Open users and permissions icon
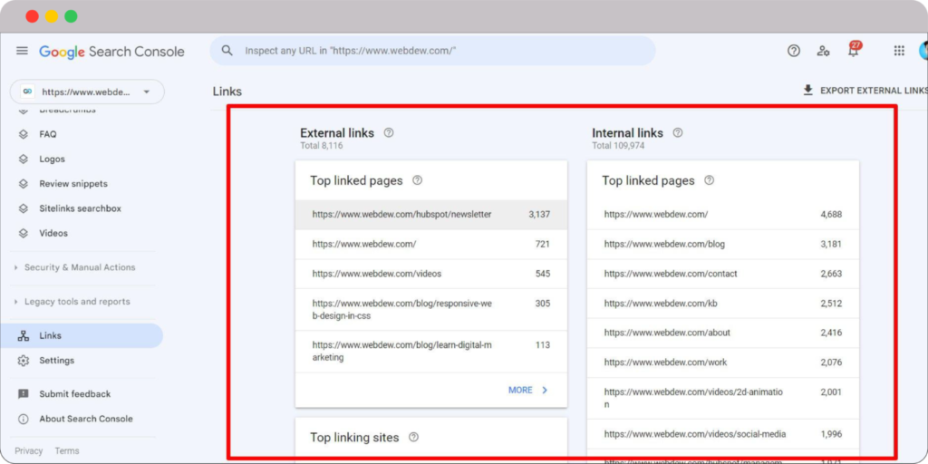Image resolution: width=928 pixels, height=464 pixels. click(823, 51)
